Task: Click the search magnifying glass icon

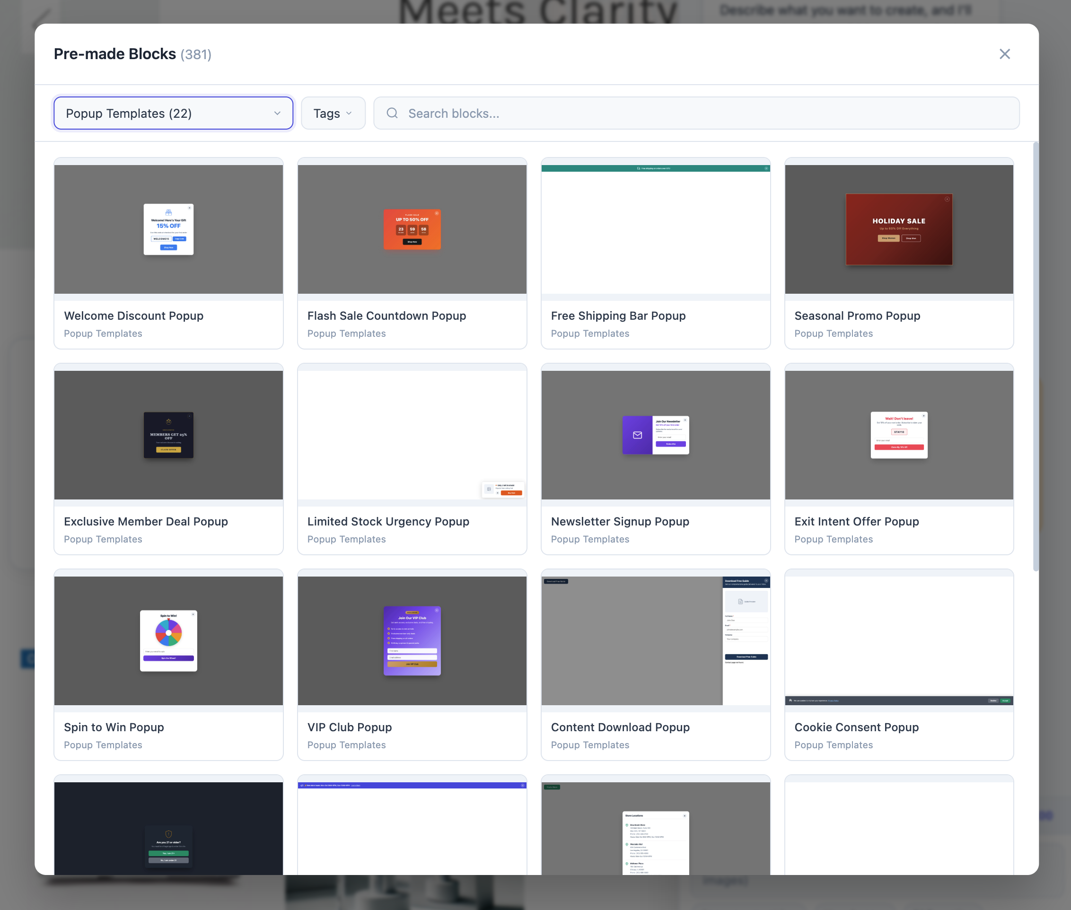Action: (392, 113)
